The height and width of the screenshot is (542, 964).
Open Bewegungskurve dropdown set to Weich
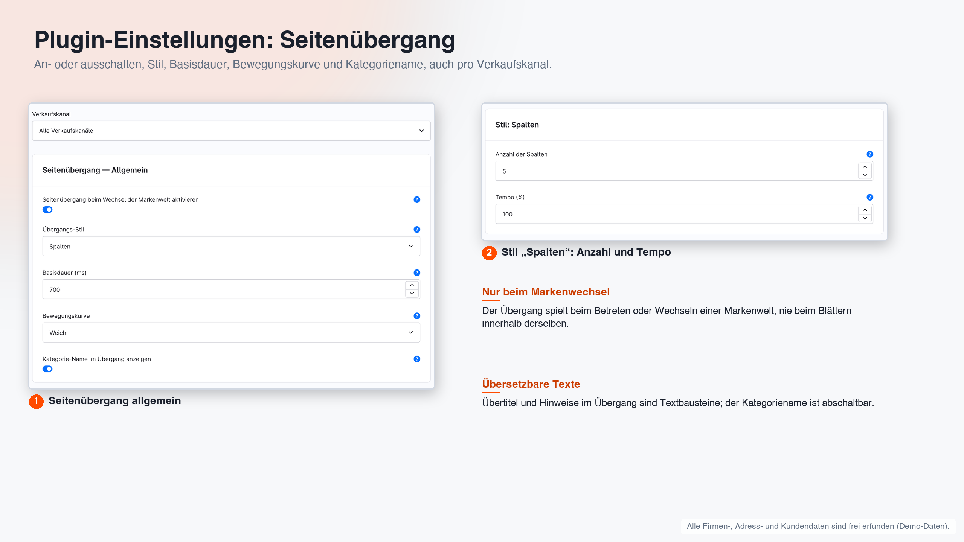pyautogui.click(x=231, y=332)
